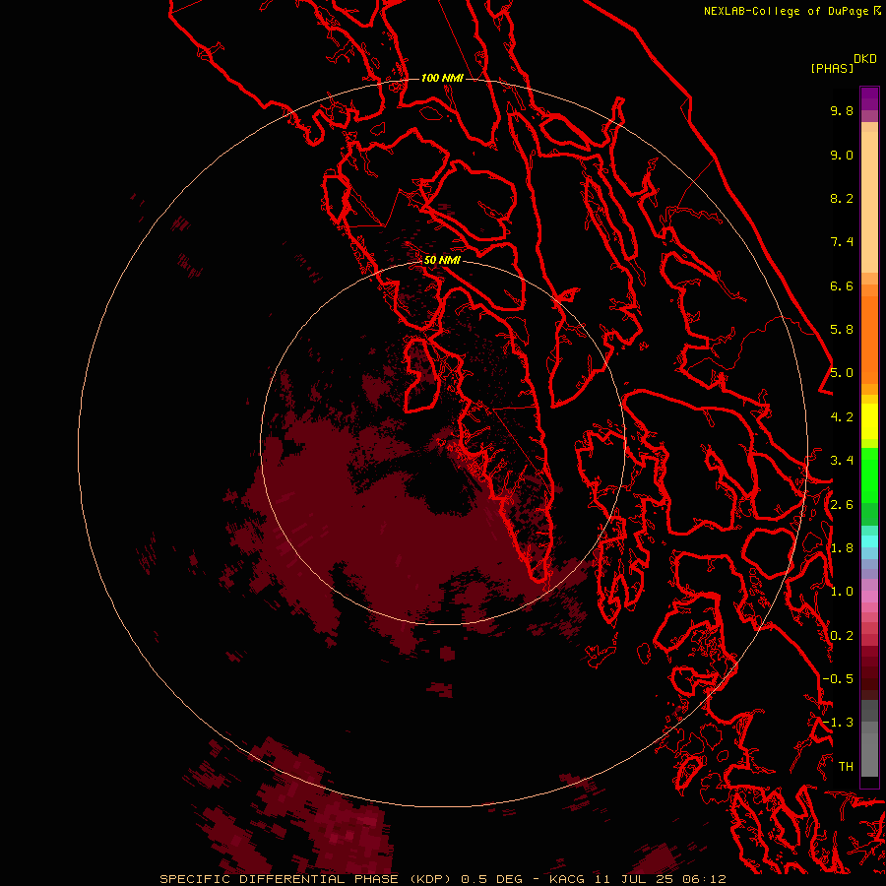Click the 5.0 legend value
The width and height of the screenshot is (886, 886).
coord(842,373)
